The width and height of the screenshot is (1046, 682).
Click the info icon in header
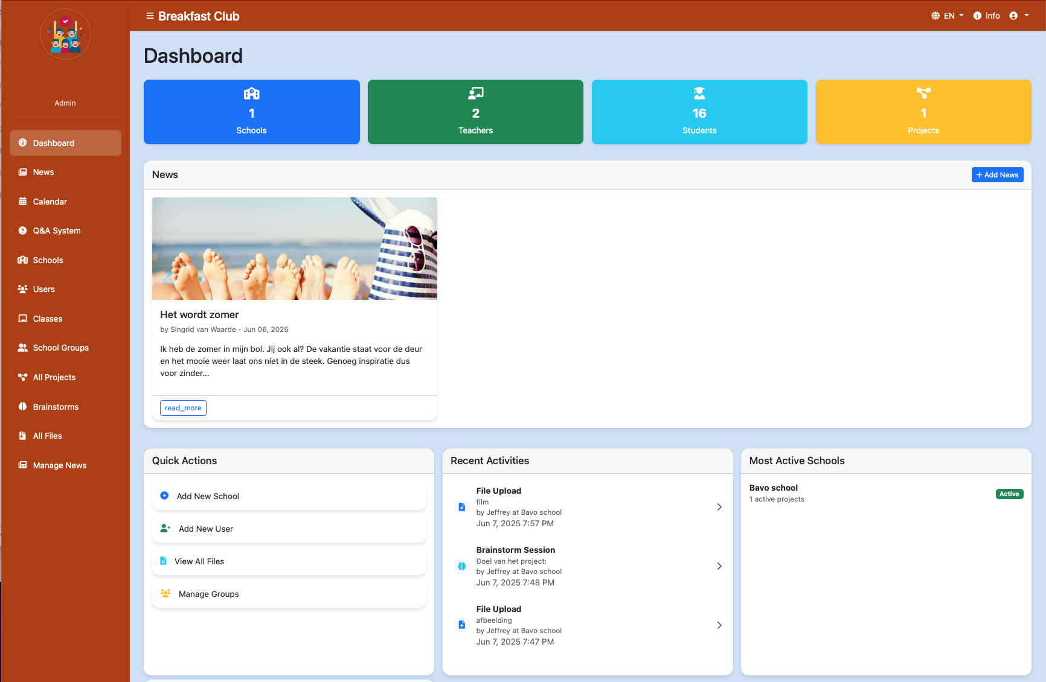[977, 16]
